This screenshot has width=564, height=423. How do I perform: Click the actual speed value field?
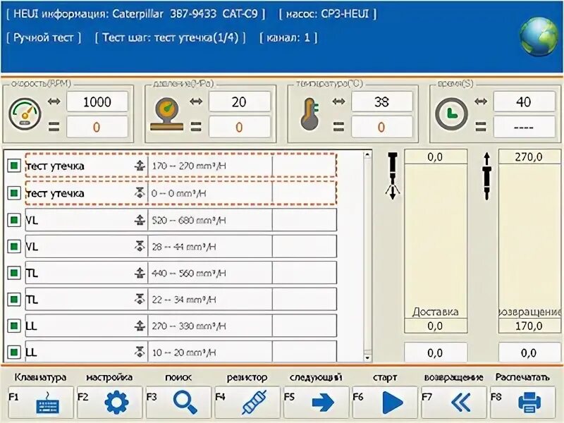click(x=97, y=127)
